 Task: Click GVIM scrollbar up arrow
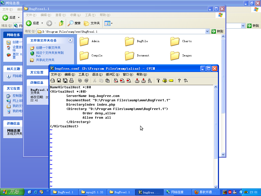coord(216,87)
